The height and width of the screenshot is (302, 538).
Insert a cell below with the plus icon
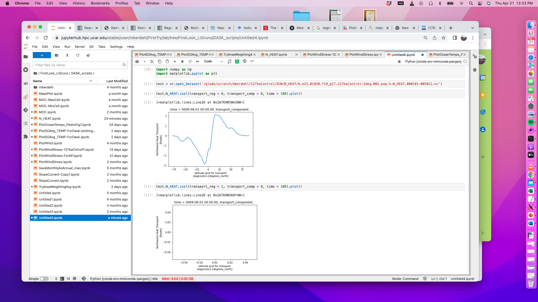[145, 62]
